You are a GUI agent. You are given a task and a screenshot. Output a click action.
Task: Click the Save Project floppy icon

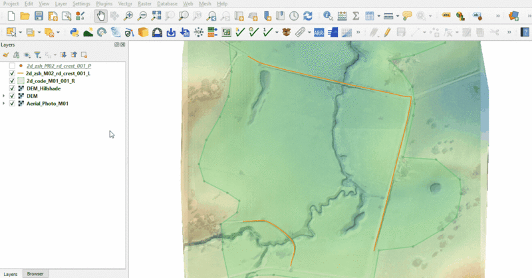pyautogui.click(x=39, y=15)
